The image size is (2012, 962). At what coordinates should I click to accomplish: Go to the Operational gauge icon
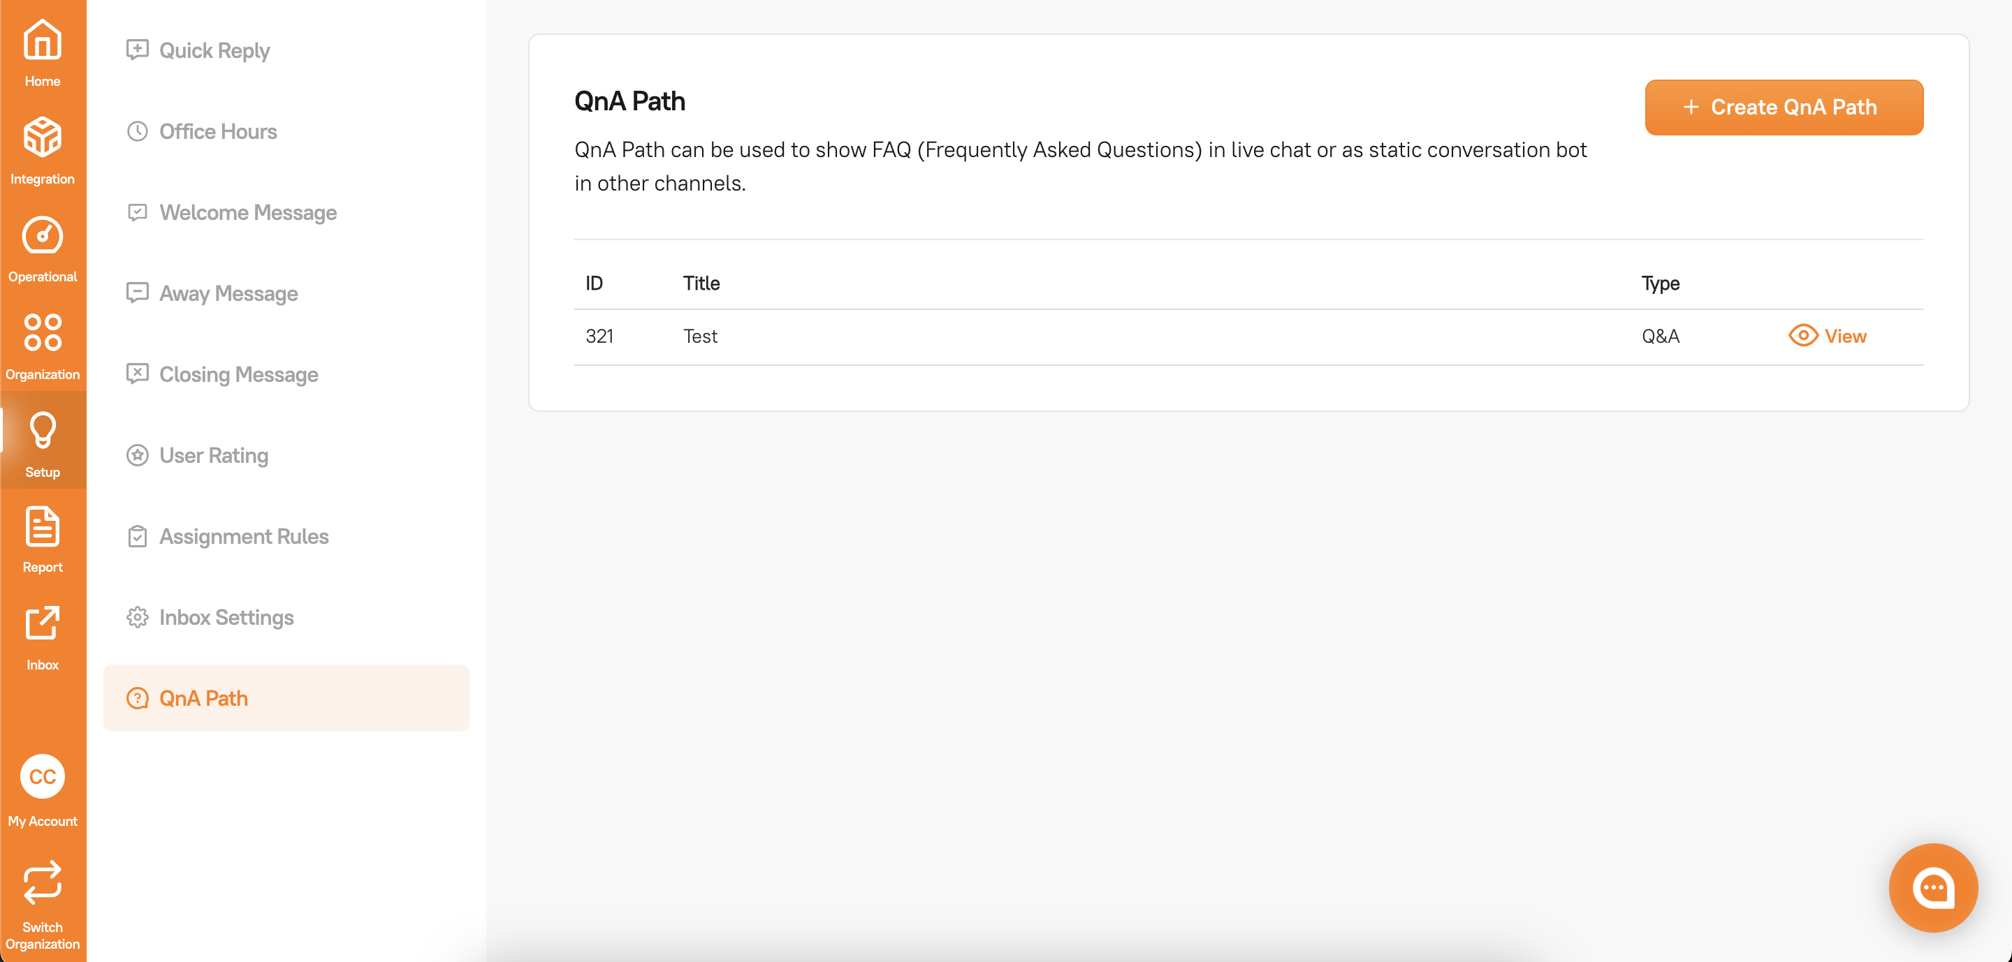[42, 236]
